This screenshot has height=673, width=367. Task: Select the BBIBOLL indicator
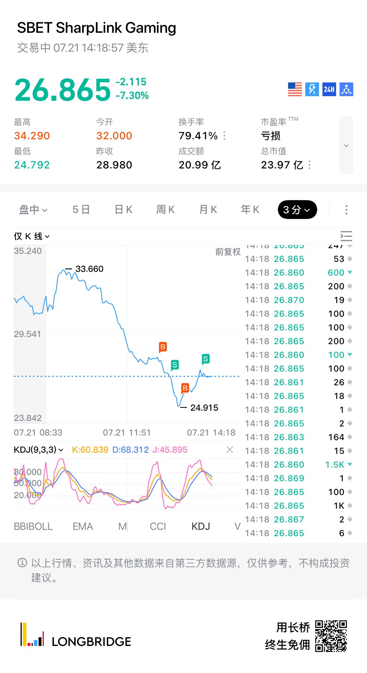point(33,526)
